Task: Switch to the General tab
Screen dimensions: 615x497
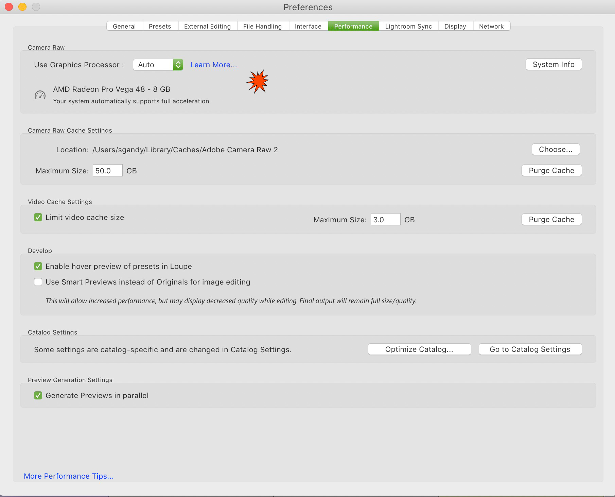Action: [124, 26]
